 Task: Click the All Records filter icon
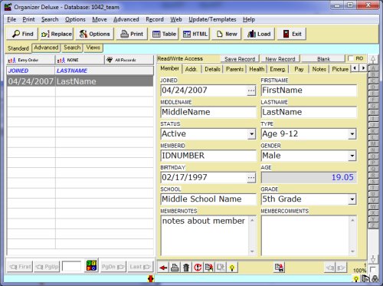tap(110, 60)
